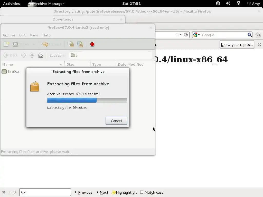Enable the Match case checkbox
Screen dimensions: 263x197
pyautogui.click(x=142, y=192)
